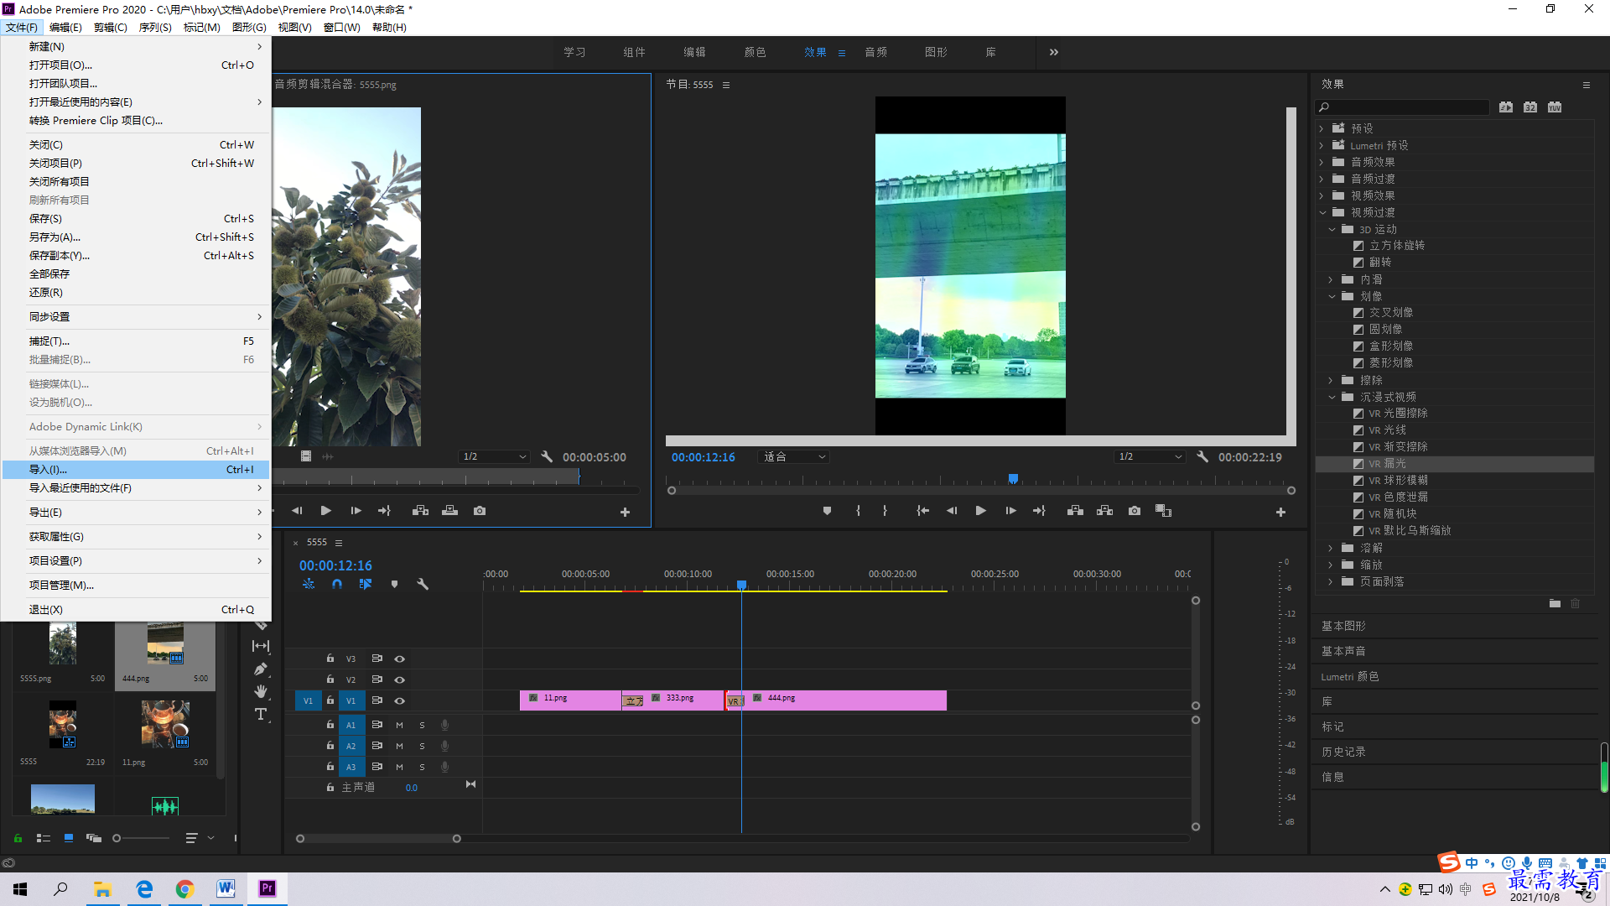This screenshot has width=1610, height=906.
Task: Mark out point in program monitor
Action: pos(885,511)
